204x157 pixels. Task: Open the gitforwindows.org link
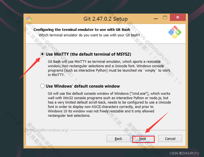[x=48, y=130]
